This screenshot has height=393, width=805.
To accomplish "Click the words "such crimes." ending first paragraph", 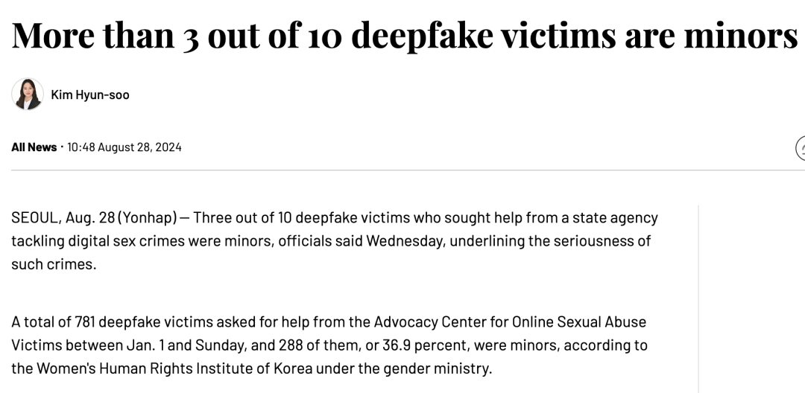I will (54, 264).
